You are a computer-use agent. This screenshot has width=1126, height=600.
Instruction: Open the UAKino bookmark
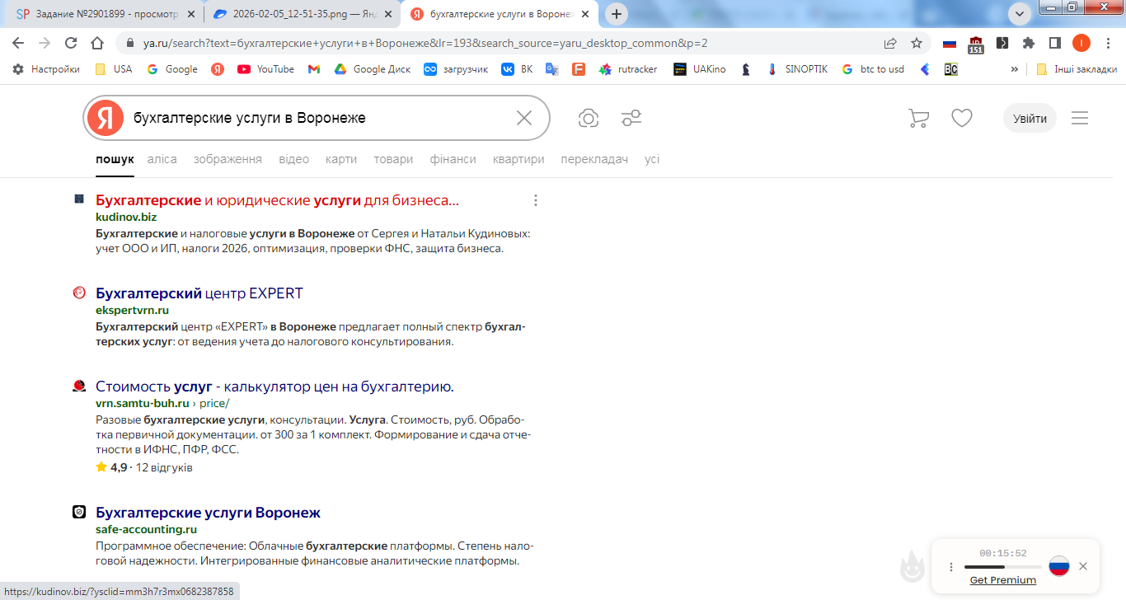(x=700, y=69)
